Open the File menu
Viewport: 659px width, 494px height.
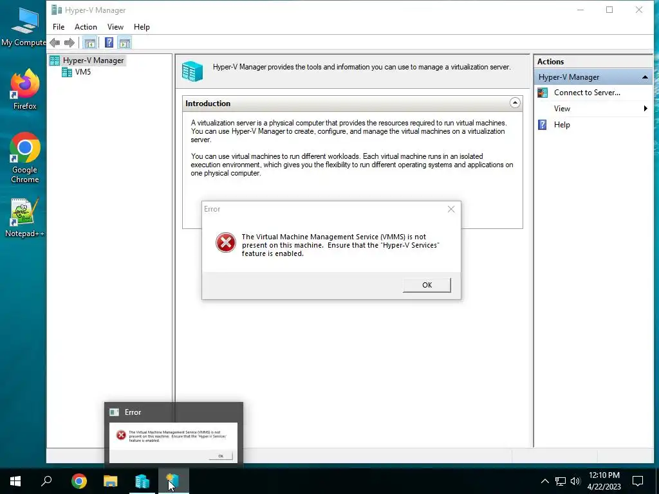59,27
